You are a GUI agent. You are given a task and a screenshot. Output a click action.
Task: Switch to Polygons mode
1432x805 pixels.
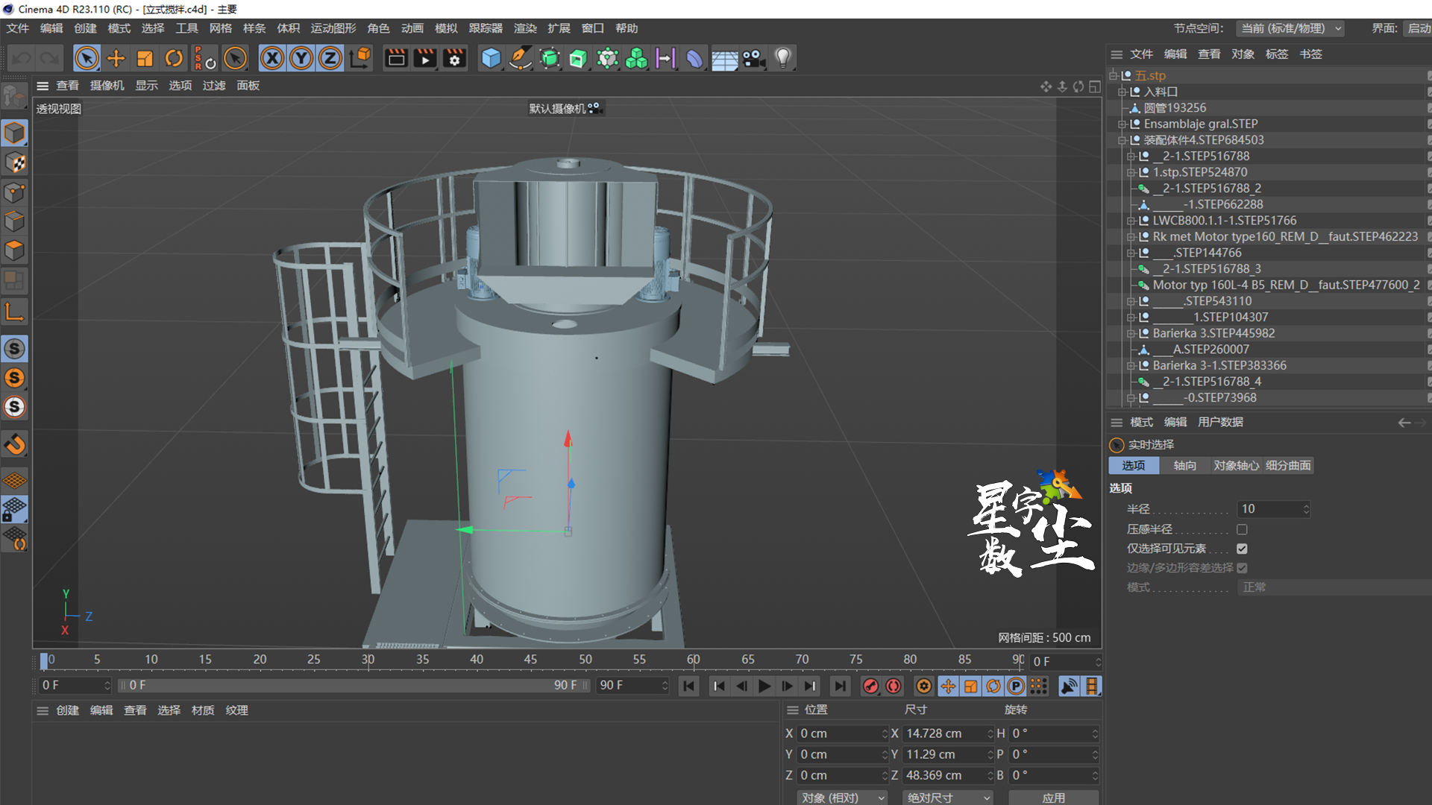(x=14, y=250)
